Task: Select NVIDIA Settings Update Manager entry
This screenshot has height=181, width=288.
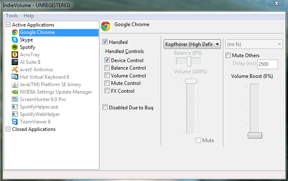Action: [56, 92]
